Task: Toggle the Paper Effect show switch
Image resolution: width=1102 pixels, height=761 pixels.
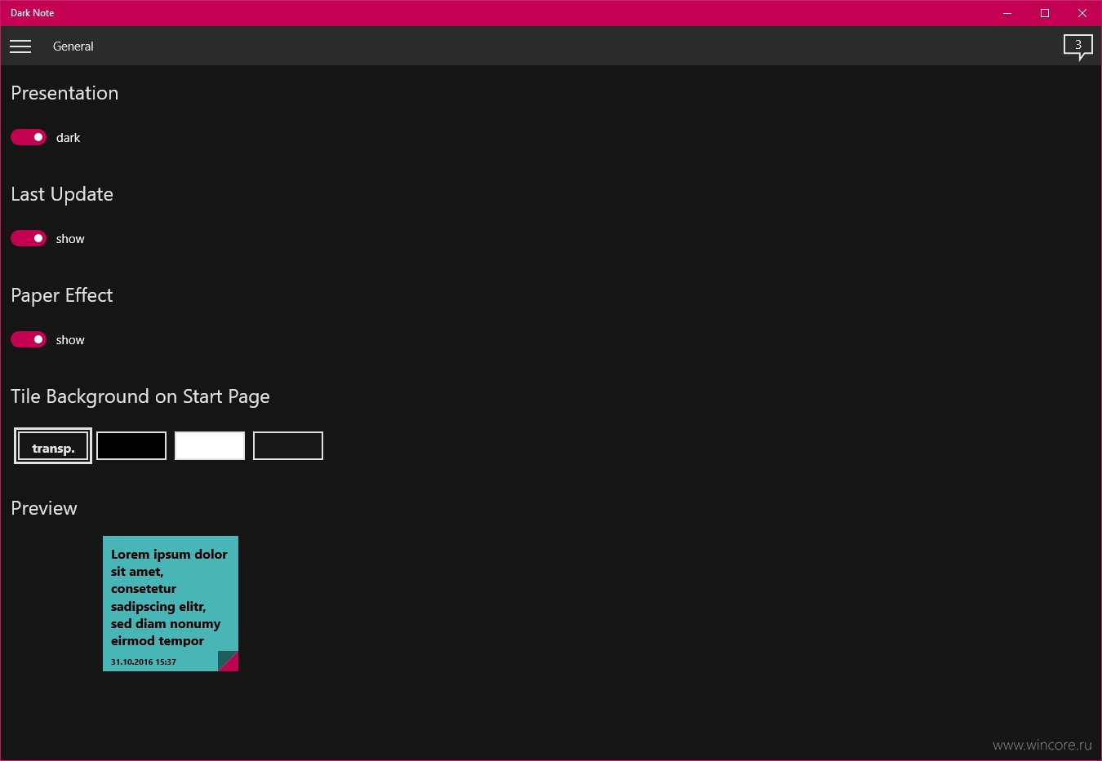Action: click(x=29, y=339)
